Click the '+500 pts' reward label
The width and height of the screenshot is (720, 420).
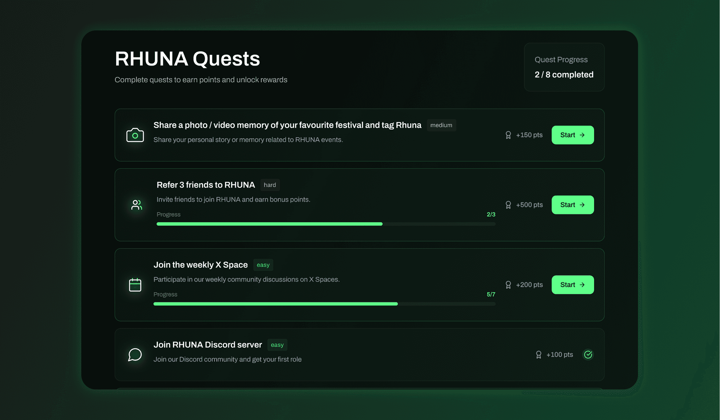click(529, 205)
